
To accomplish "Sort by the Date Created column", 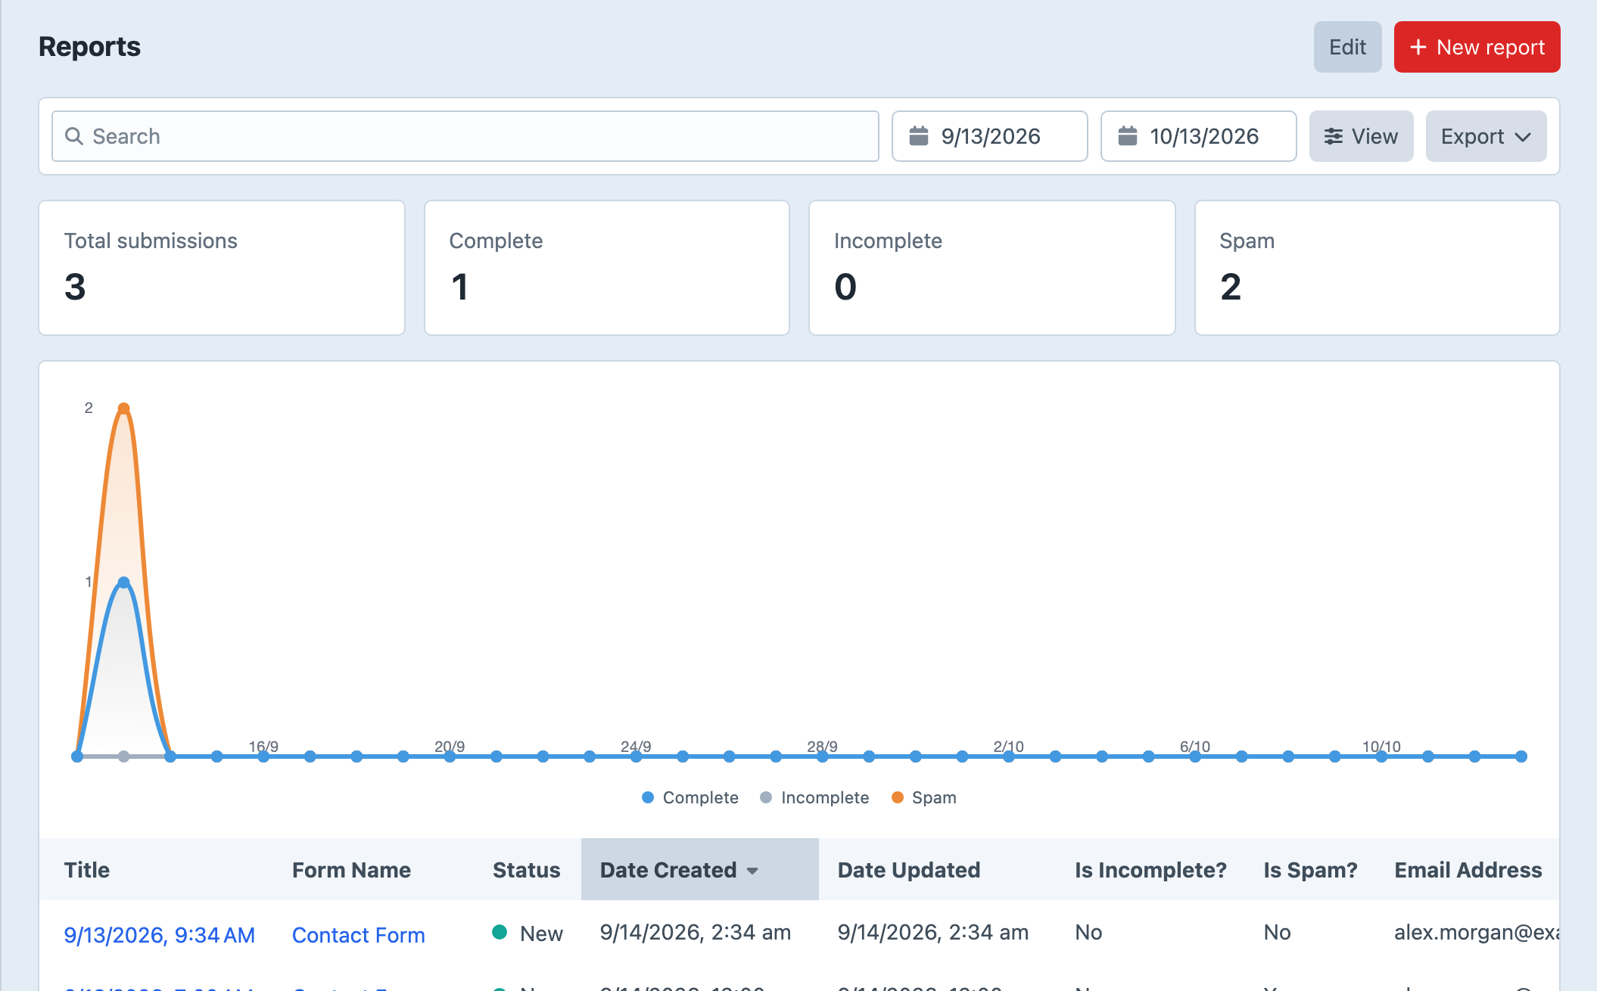I will click(x=699, y=870).
